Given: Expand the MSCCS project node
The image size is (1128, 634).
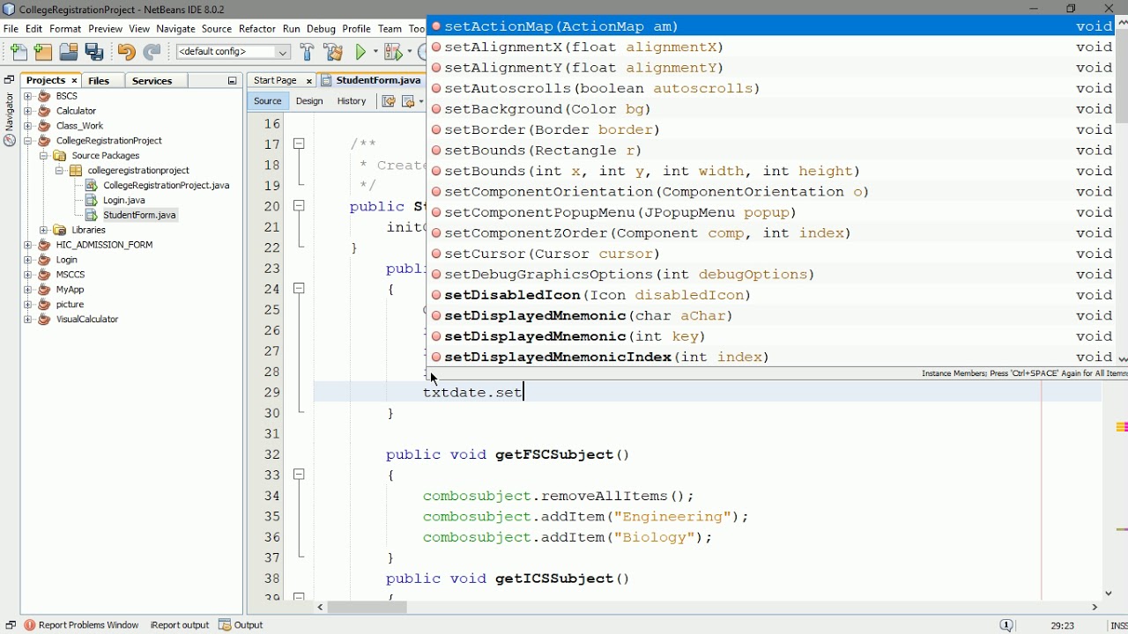Looking at the screenshot, I should (x=28, y=275).
